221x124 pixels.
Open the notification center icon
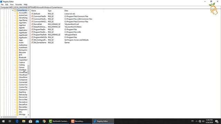point(217,121)
